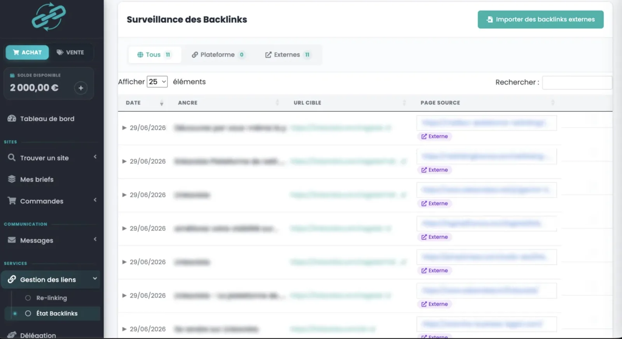Click the Trouver un site magnifier icon

12,157
